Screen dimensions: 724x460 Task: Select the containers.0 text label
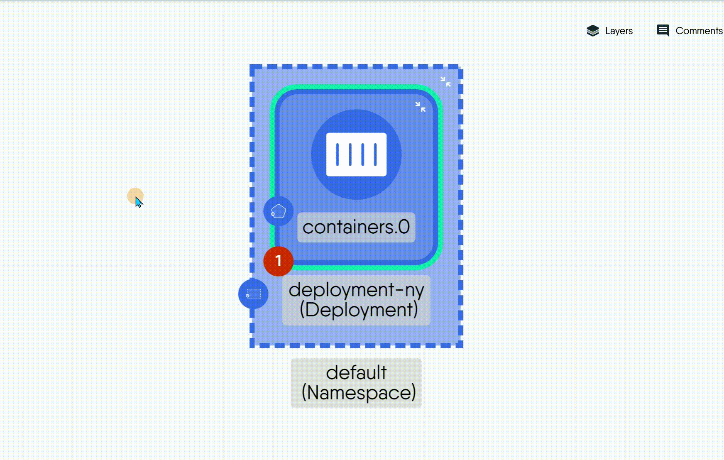click(x=356, y=227)
